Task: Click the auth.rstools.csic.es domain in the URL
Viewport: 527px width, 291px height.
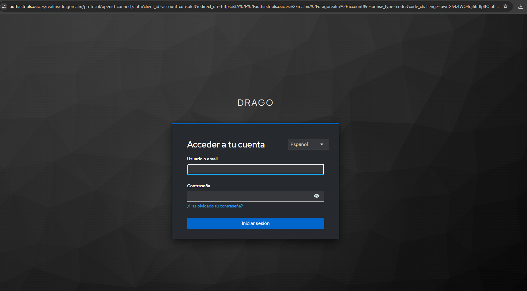Action: pos(27,6)
